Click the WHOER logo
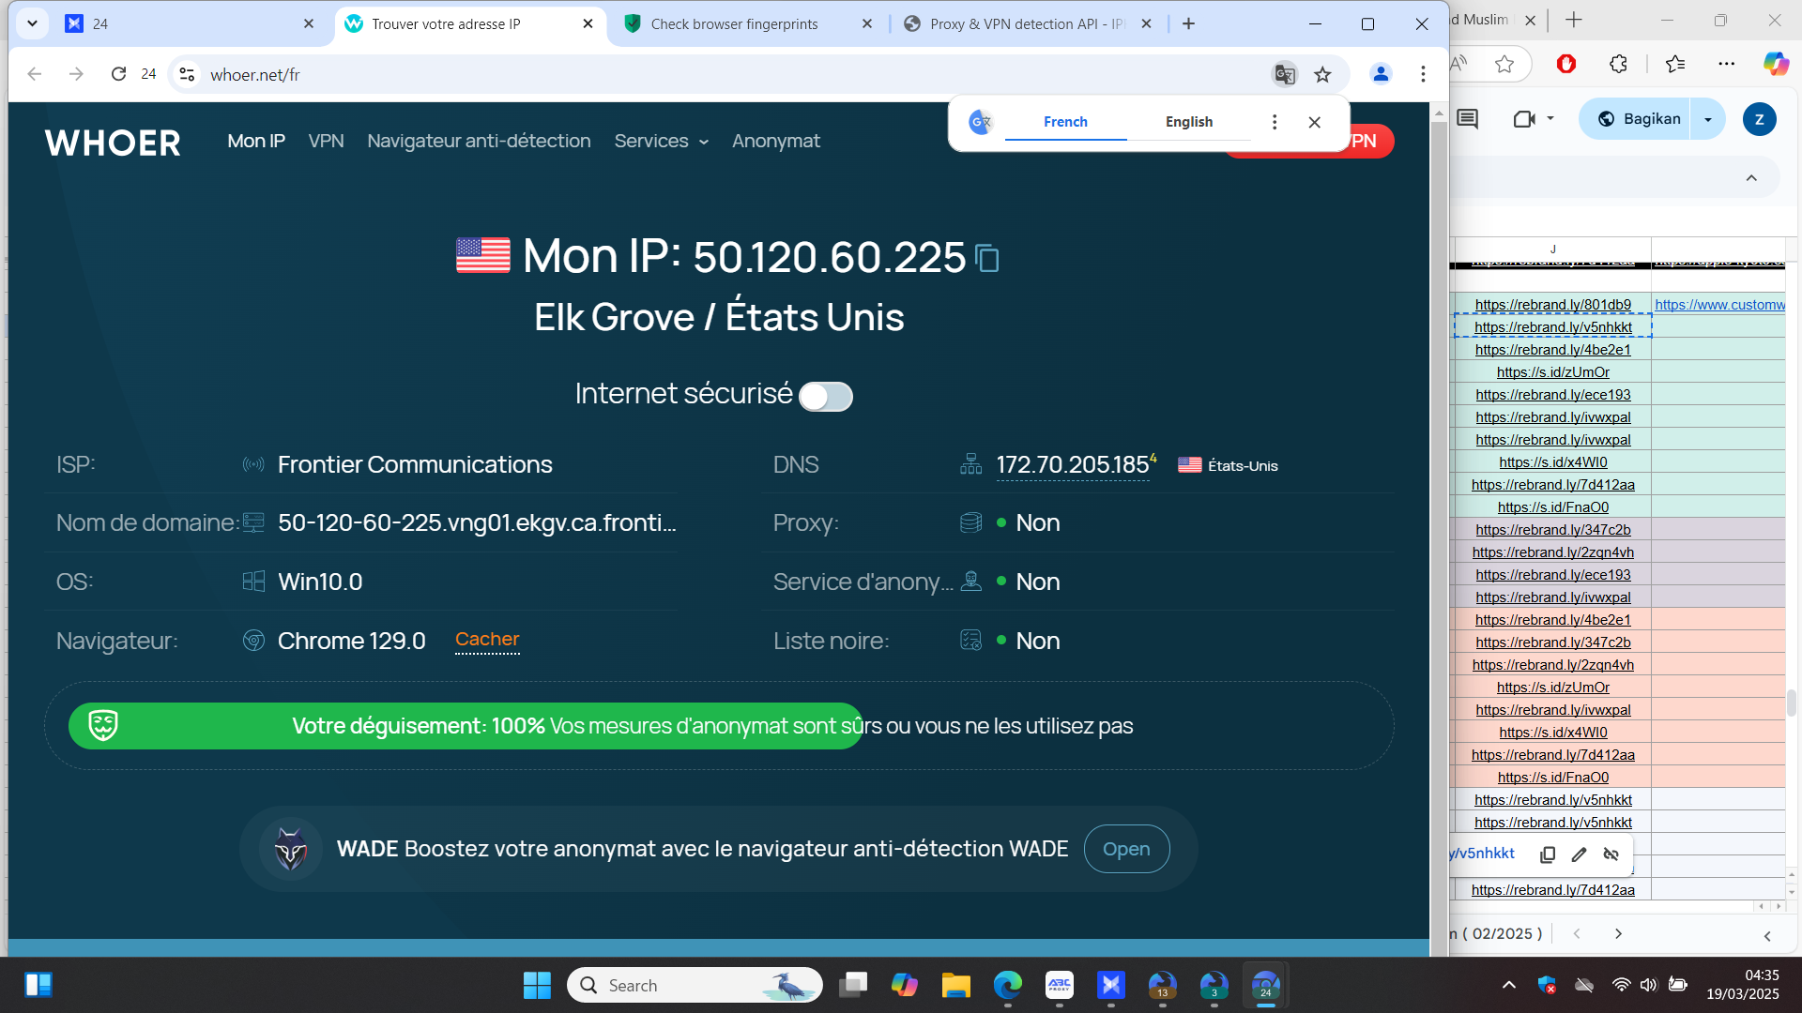 113,143
